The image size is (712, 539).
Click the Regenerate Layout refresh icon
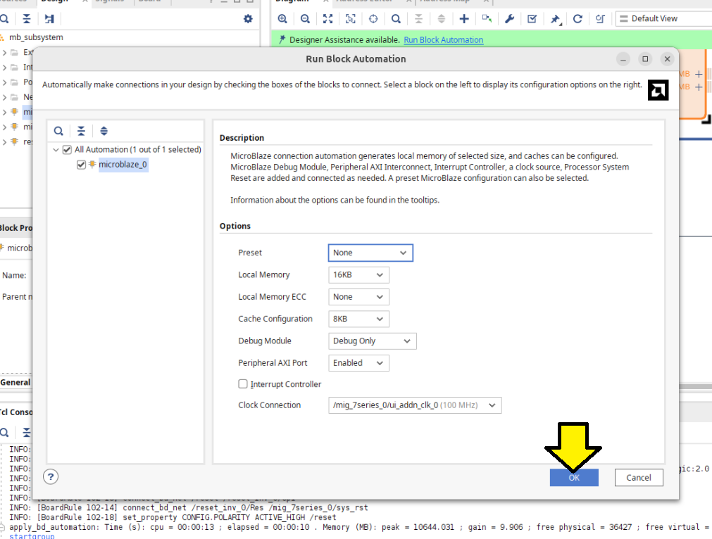pyautogui.click(x=578, y=19)
